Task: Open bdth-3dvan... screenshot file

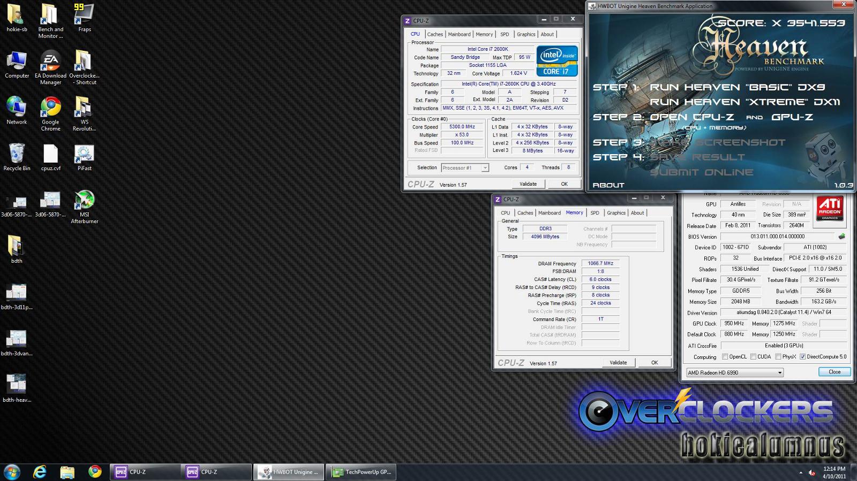Action: tap(17, 342)
